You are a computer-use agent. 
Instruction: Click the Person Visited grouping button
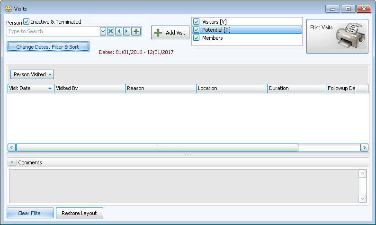click(32, 74)
